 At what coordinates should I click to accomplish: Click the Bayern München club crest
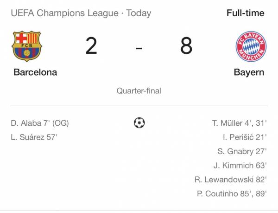click(251, 47)
